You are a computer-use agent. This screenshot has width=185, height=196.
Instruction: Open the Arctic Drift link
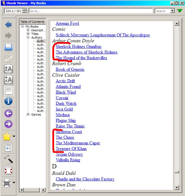click(x=65, y=81)
